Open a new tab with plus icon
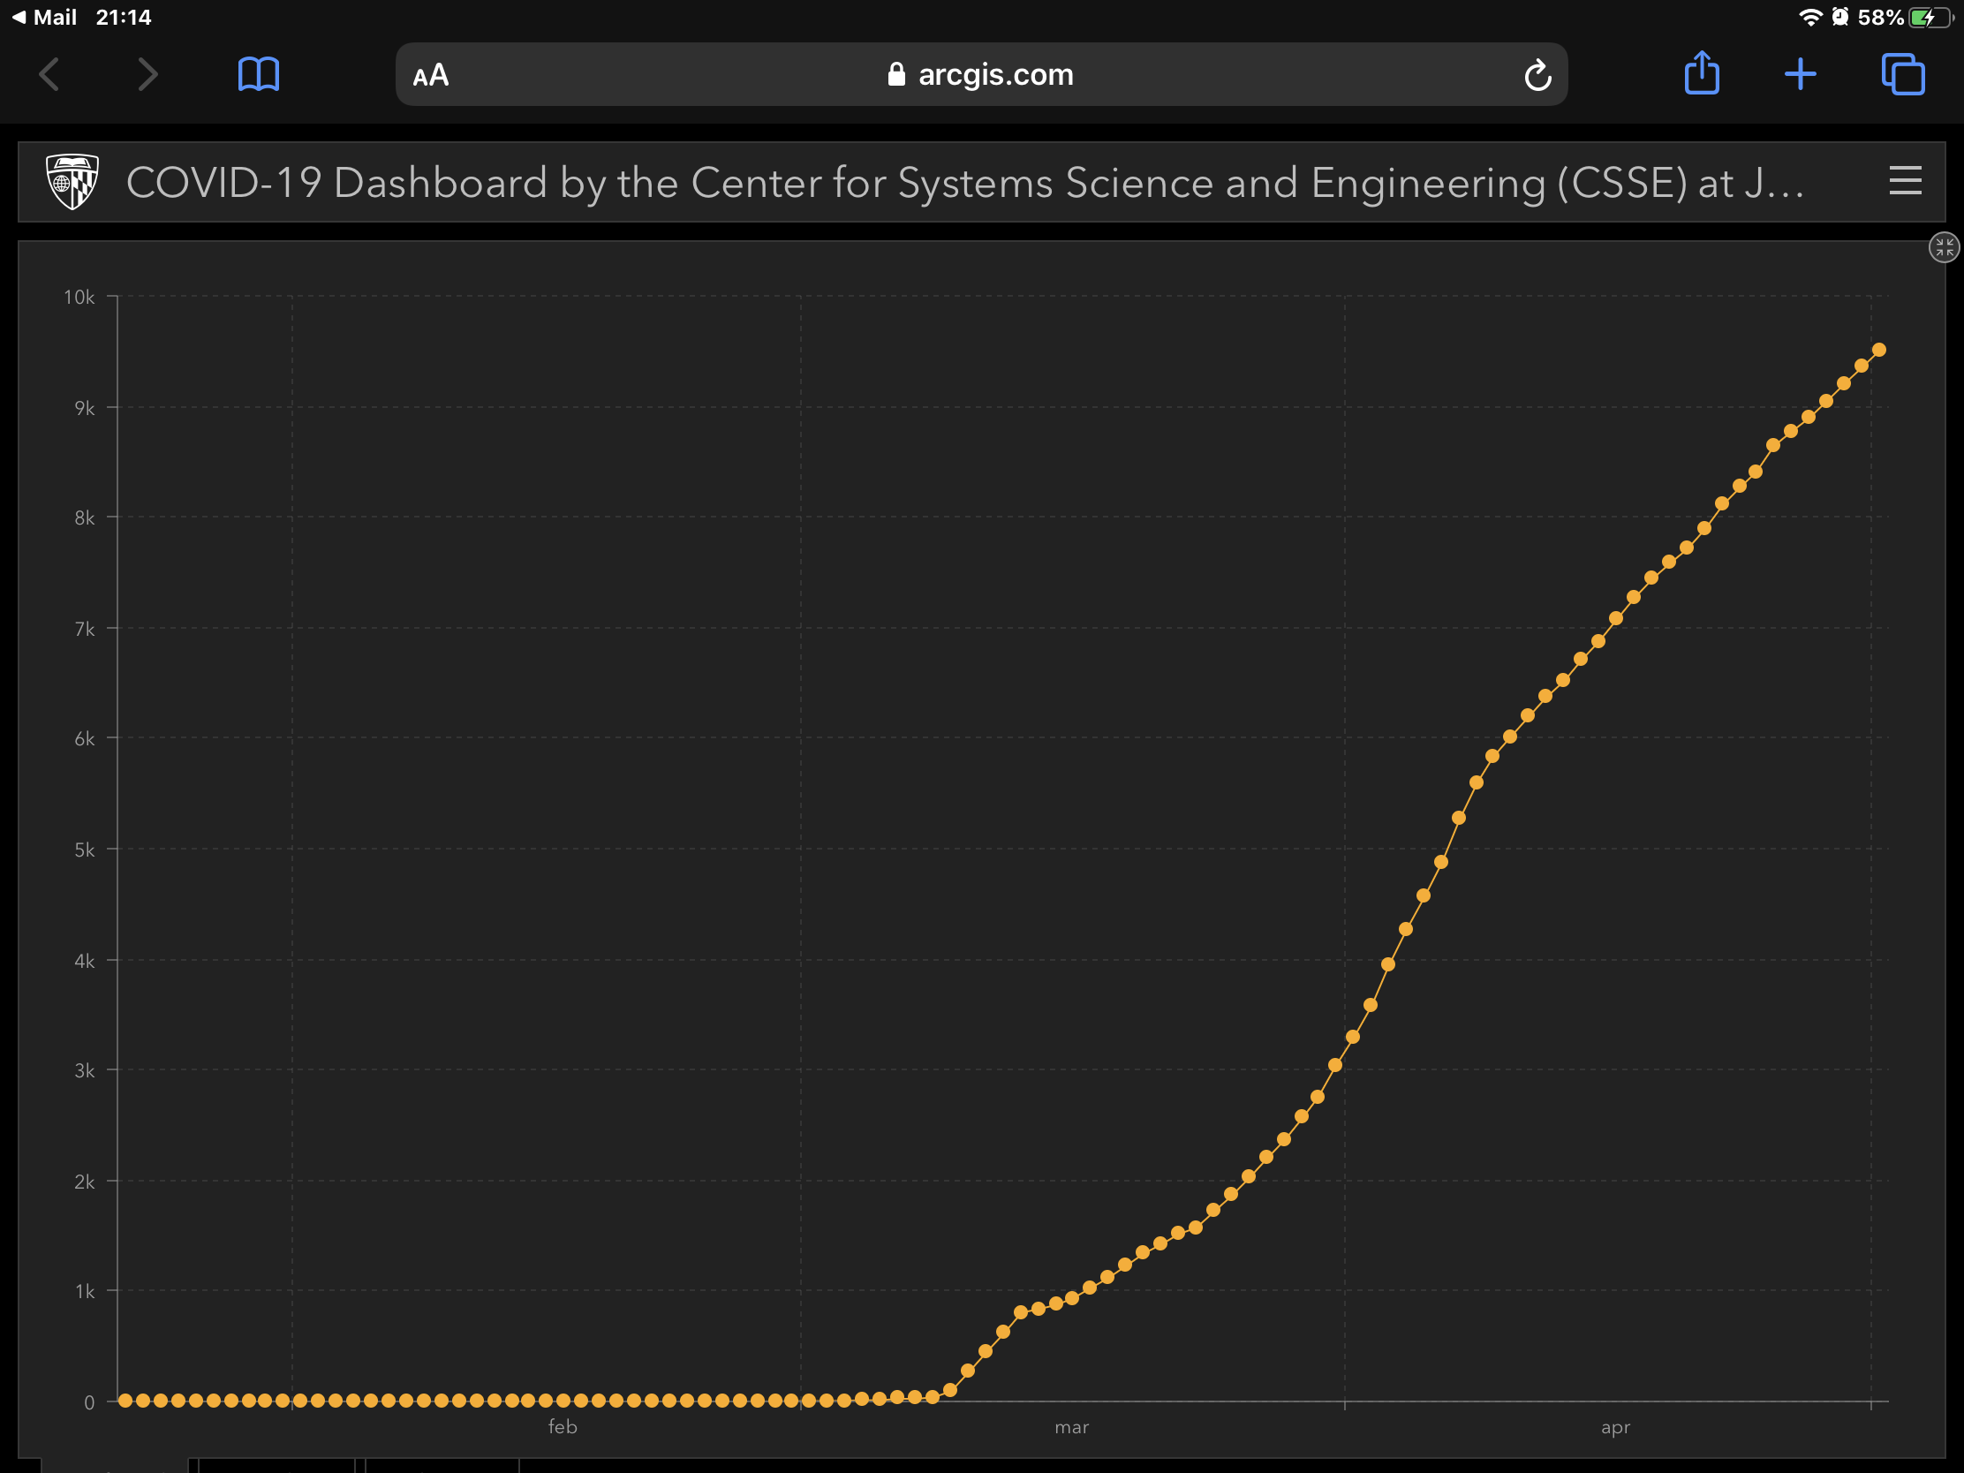 click(1800, 74)
